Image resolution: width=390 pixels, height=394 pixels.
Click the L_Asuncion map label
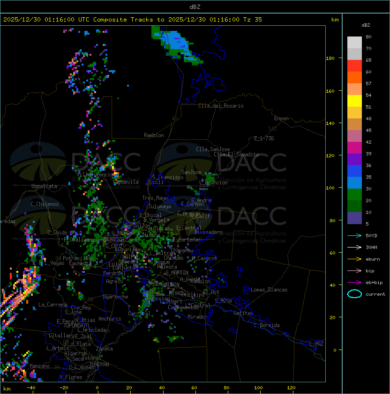click(x=213, y=182)
